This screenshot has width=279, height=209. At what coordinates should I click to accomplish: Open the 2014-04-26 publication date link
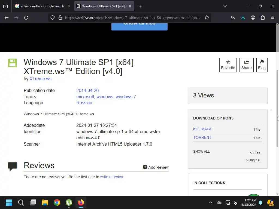(87, 90)
